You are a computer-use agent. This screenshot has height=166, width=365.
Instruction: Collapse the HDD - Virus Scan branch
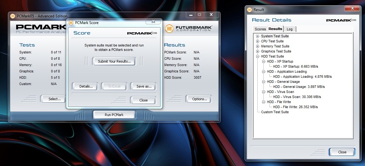(263, 92)
